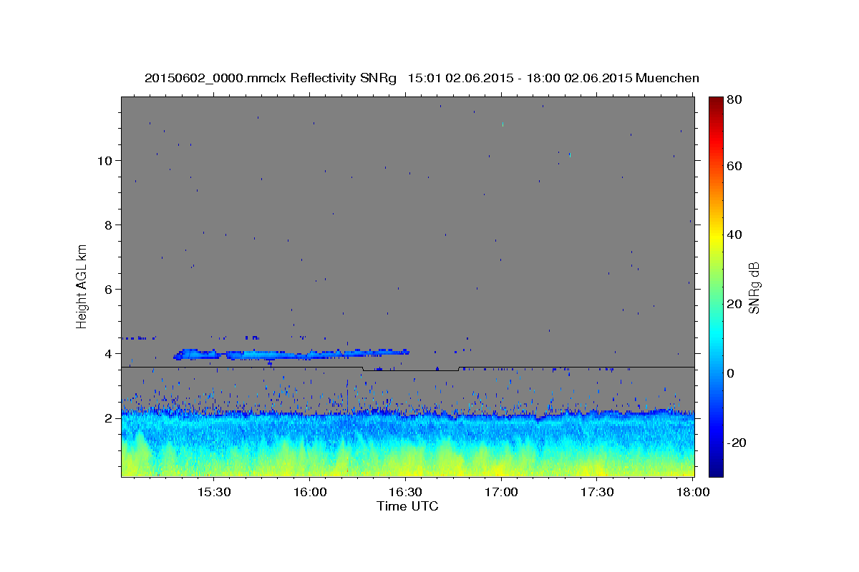This screenshot has height=572, width=859.
Task: Pick the dark blue bottom of the colorbar
Action: tap(716, 470)
